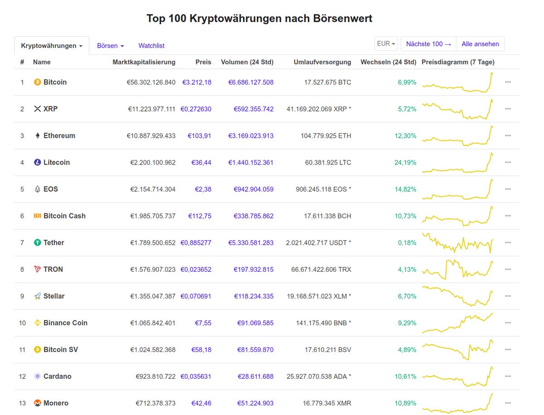Select the TRON logo icon
This screenshot has width=544, height=415.
click(38, 269)
